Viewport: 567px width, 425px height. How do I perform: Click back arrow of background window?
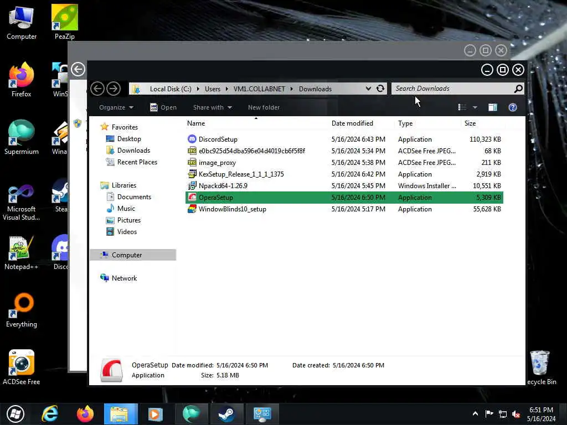click(78, 69)
